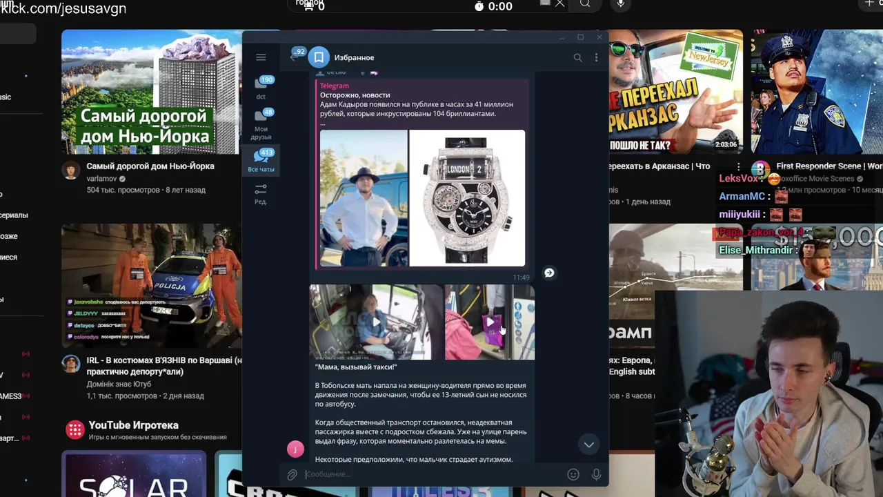This screenshot has width=883, height=497.
Task: Select the Все чаты folder
Action: (261, 160)
